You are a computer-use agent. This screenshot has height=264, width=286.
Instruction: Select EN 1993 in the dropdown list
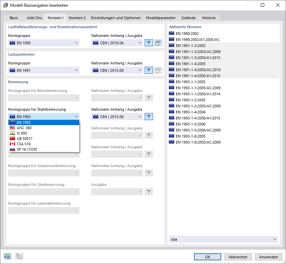(44, 122)
